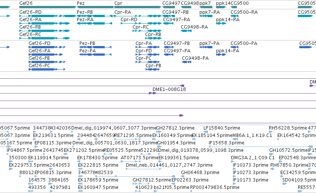Select the GH06468.3prime EST
Screen dimensions: 316x193
coord(200,173)
